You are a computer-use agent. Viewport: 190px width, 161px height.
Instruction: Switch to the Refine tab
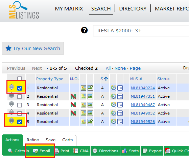[33, 140]
